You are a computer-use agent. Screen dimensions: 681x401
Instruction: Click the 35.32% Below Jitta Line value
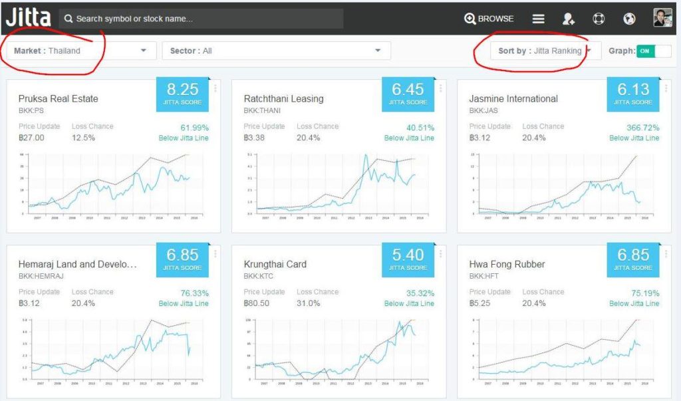[420, 293]
